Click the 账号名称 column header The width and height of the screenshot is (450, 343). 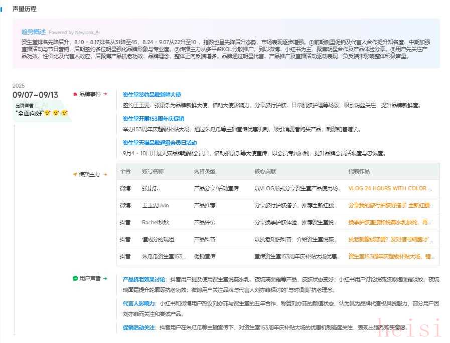tap(153, 171)
